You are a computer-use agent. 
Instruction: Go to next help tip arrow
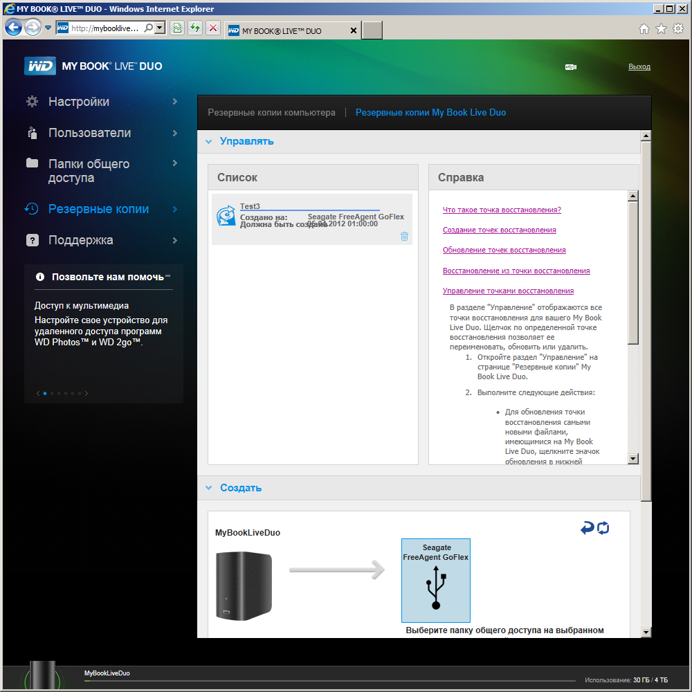(86, 393)
